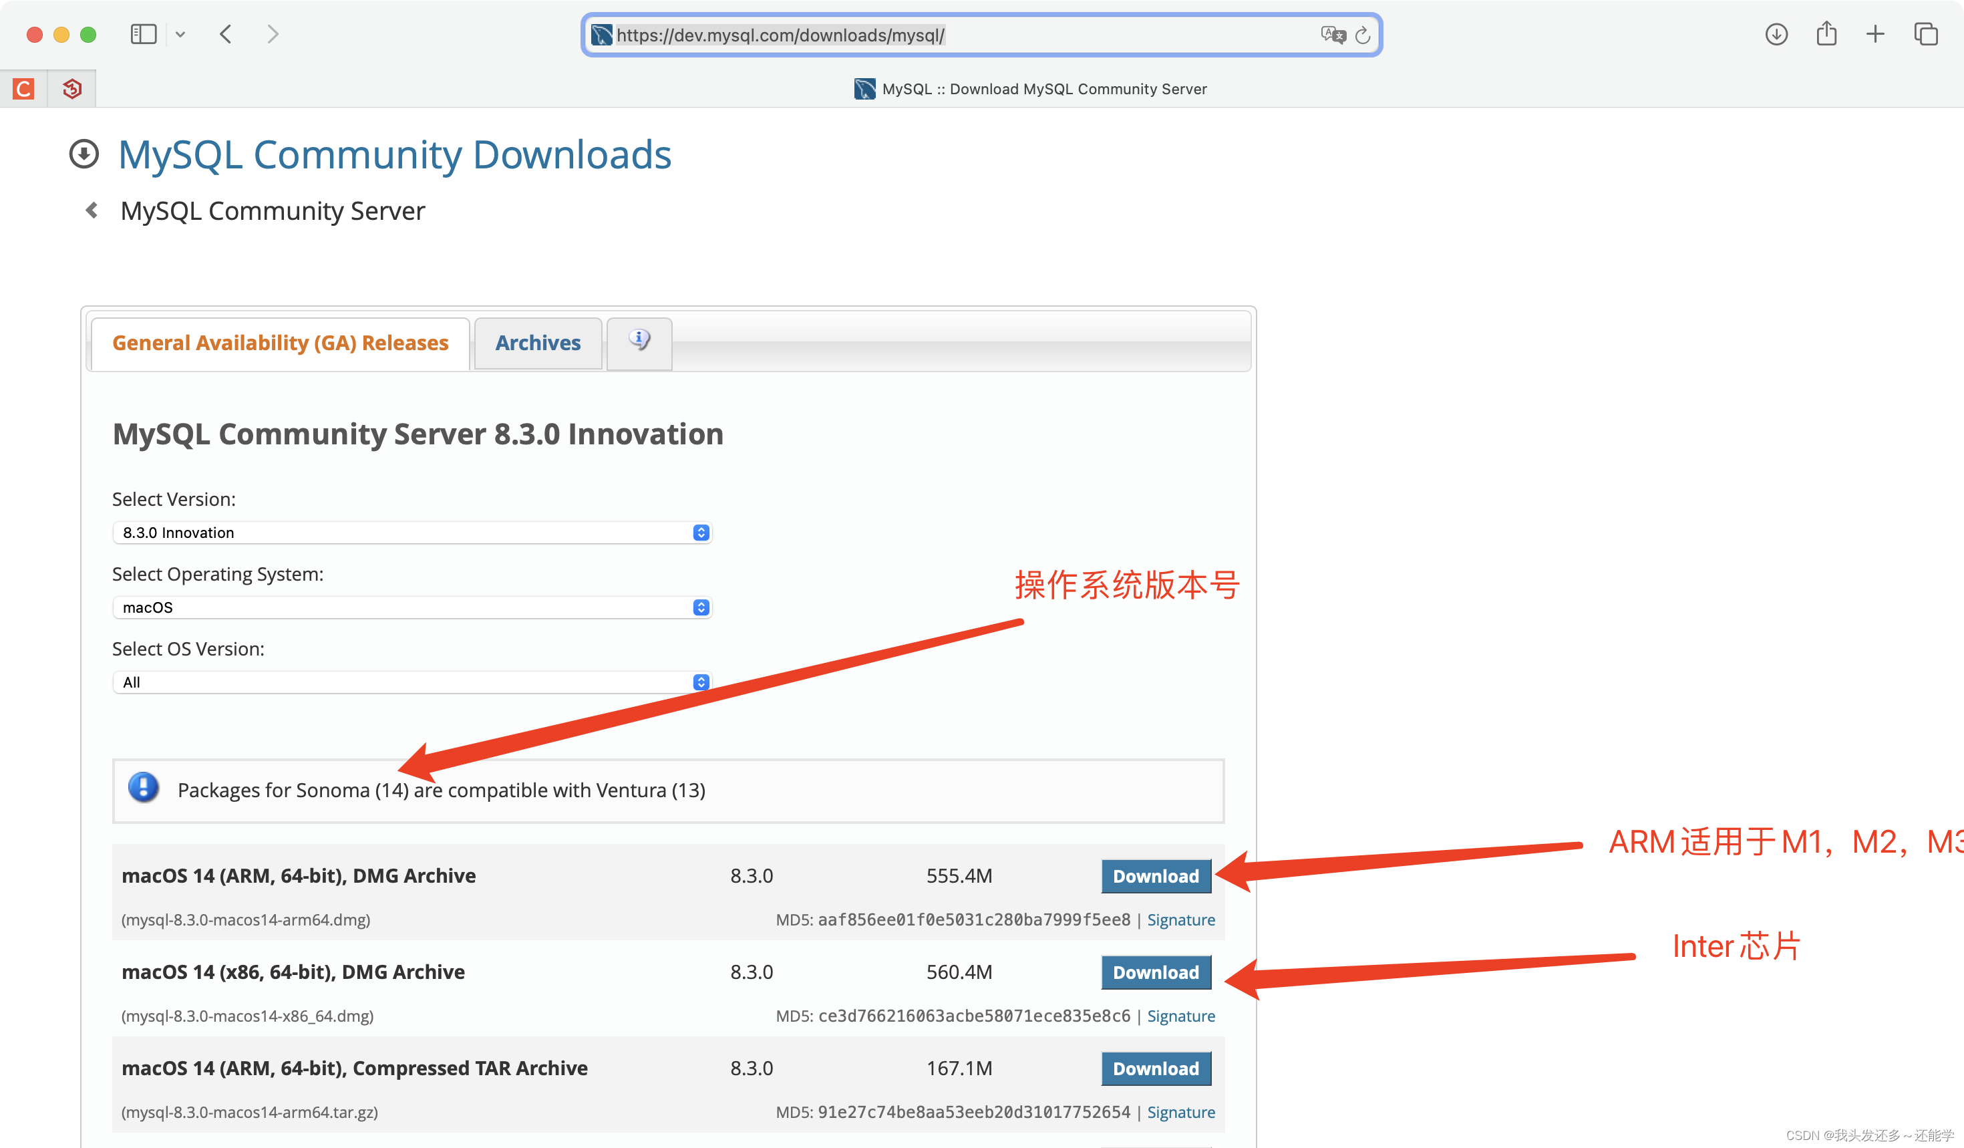
Task: Go back to the previous page
Action: click(x=225, y=34)
